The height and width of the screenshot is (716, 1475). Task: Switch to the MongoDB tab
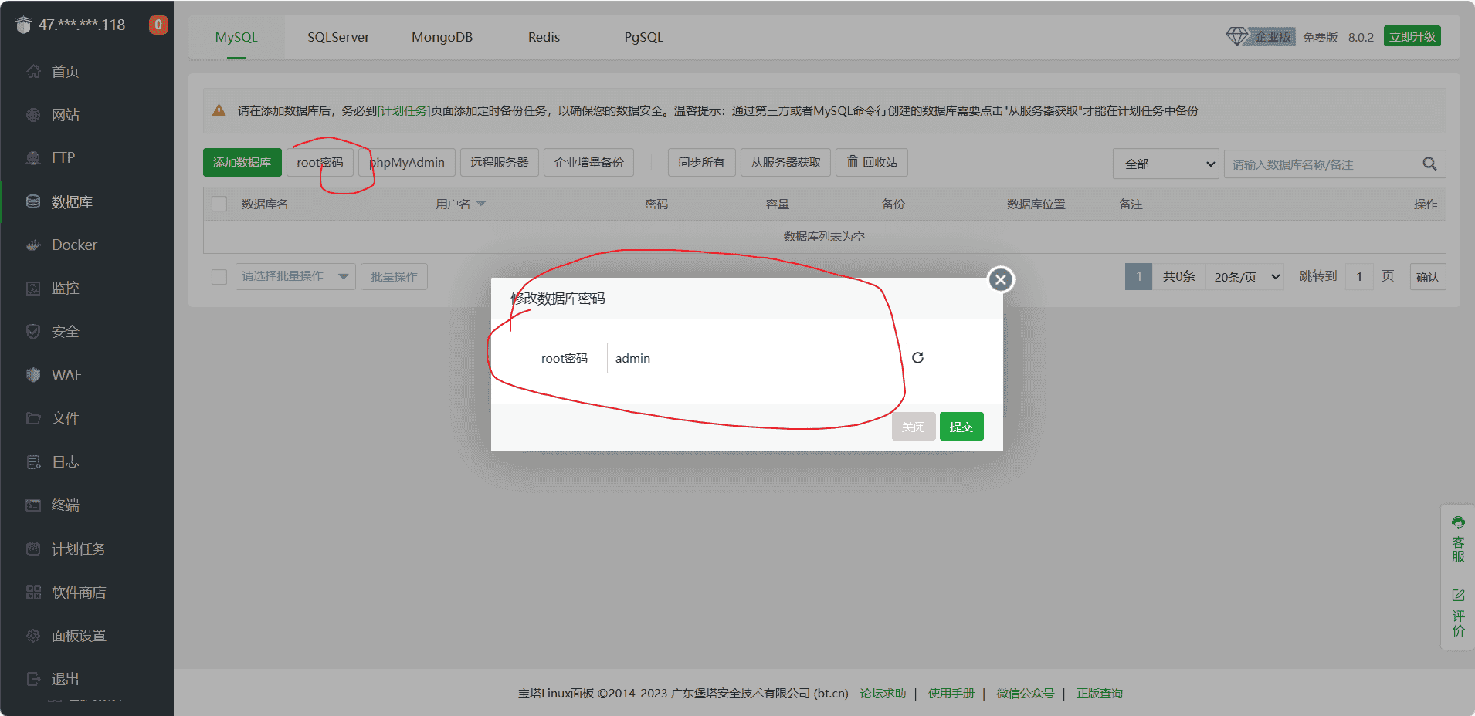pyautogui.click(x=442, y=36)
